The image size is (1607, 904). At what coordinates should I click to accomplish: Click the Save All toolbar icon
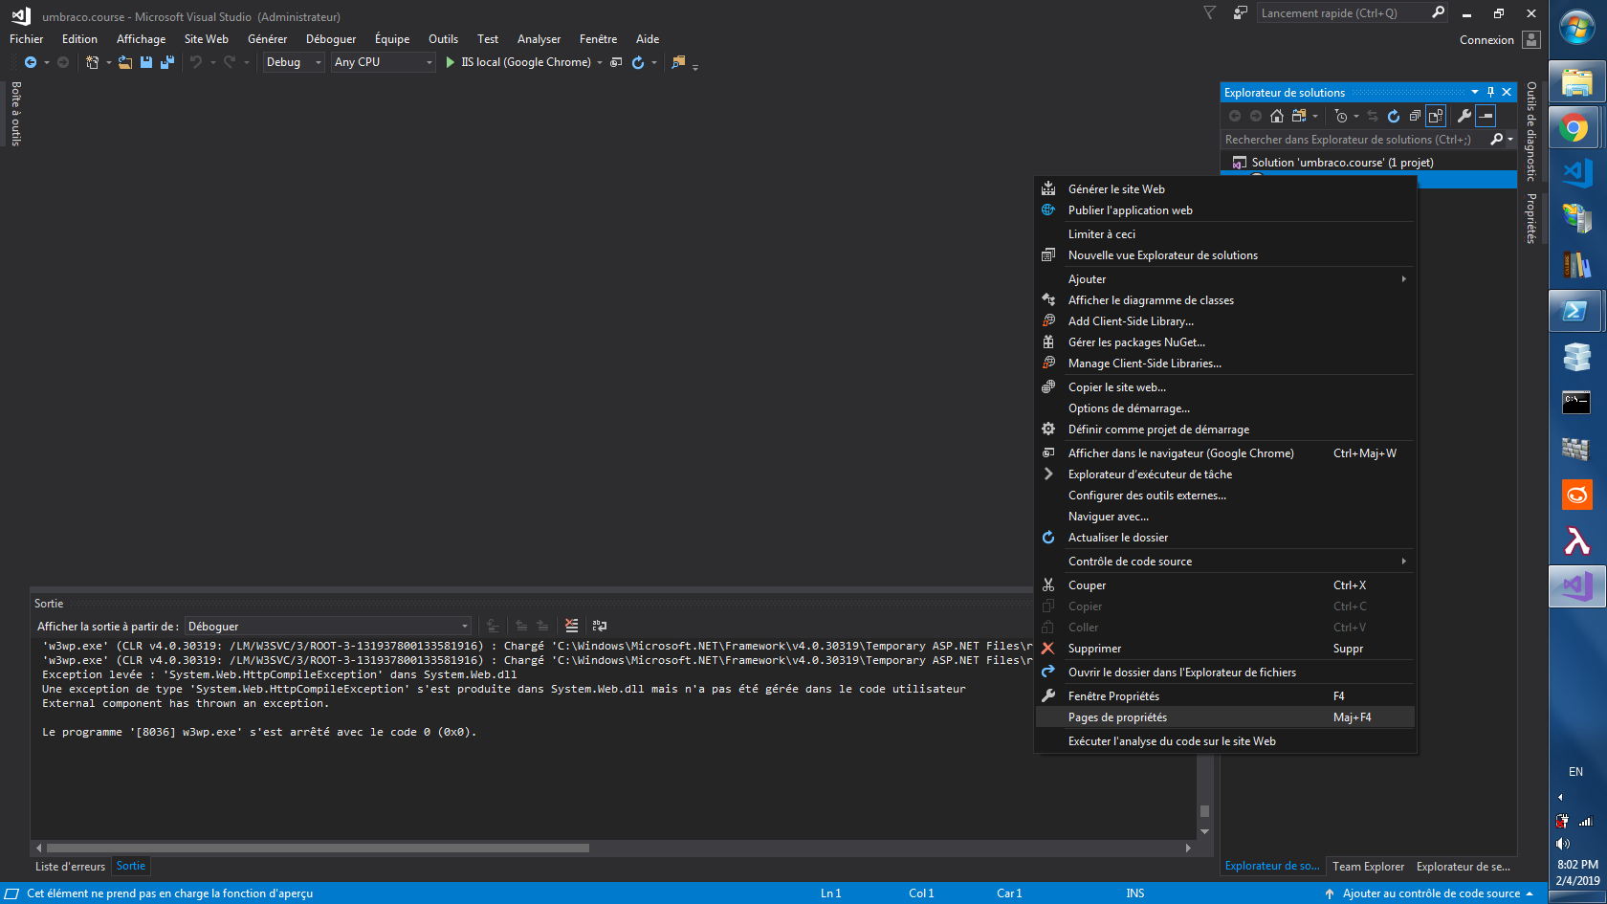point(167,62)
